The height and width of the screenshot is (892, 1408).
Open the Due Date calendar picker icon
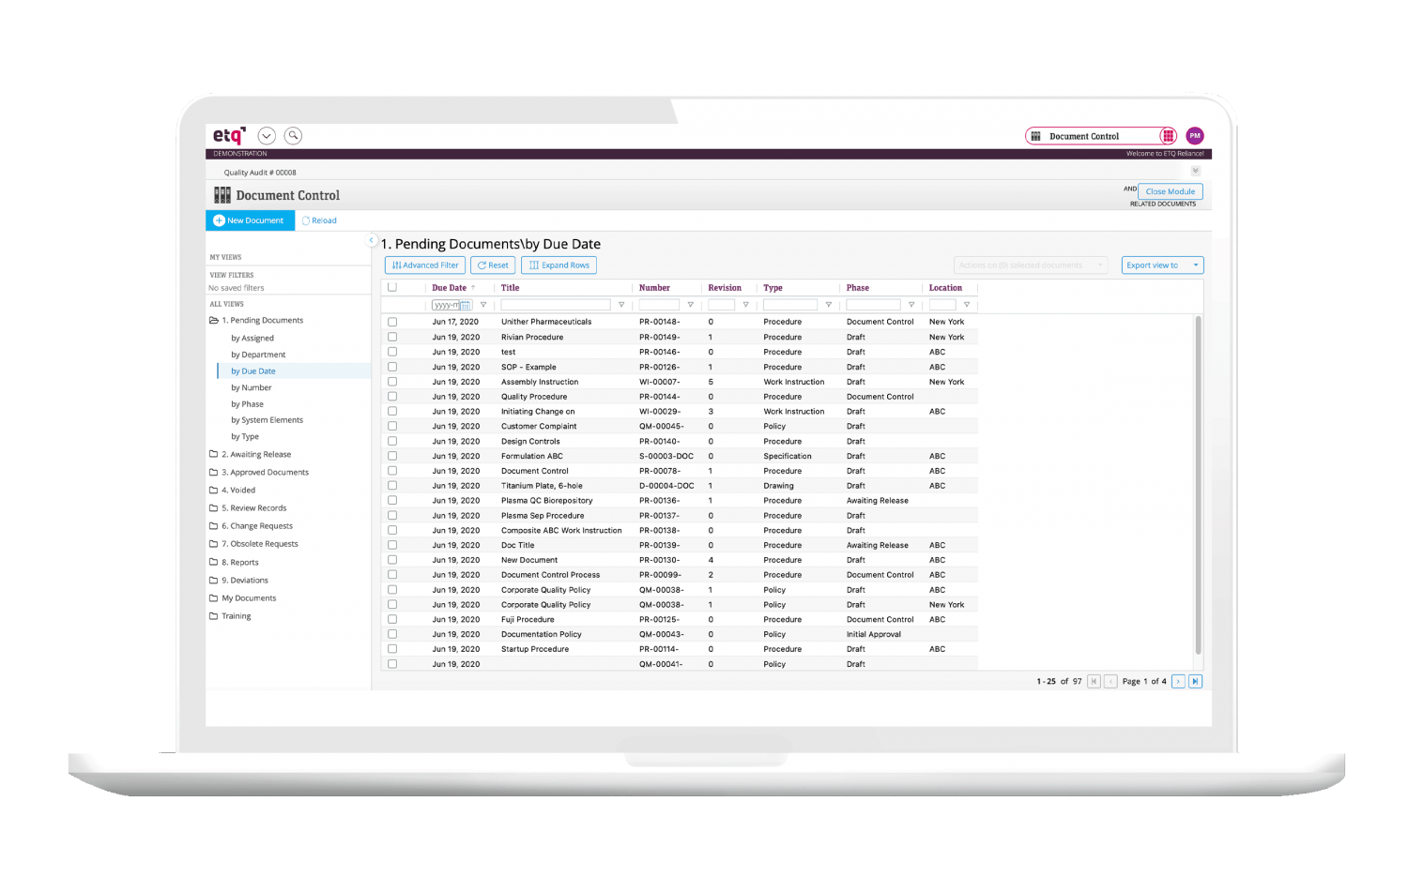coord(465,305)
